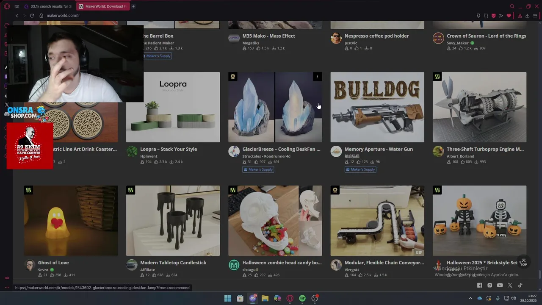
Task: Open MakerWorld YouTube icon
Action: coord(500,285)
